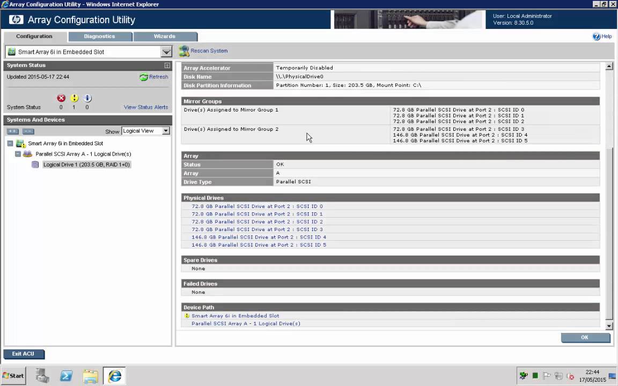Click the Help link
The image size is (618, 386).
pyautogui.click(x=607, y=36)
